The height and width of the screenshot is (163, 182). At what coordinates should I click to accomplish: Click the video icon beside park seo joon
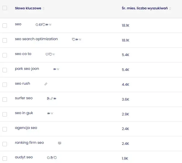55,69
